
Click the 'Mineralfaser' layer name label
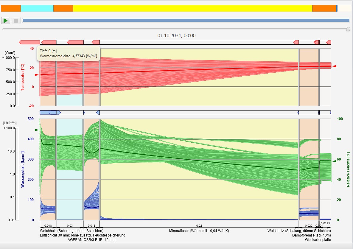click(x=199, y=231)
